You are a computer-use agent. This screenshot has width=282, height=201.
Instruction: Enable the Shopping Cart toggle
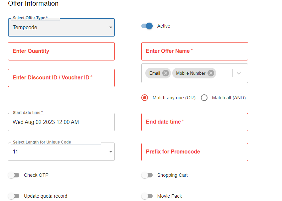coord(147,175)
